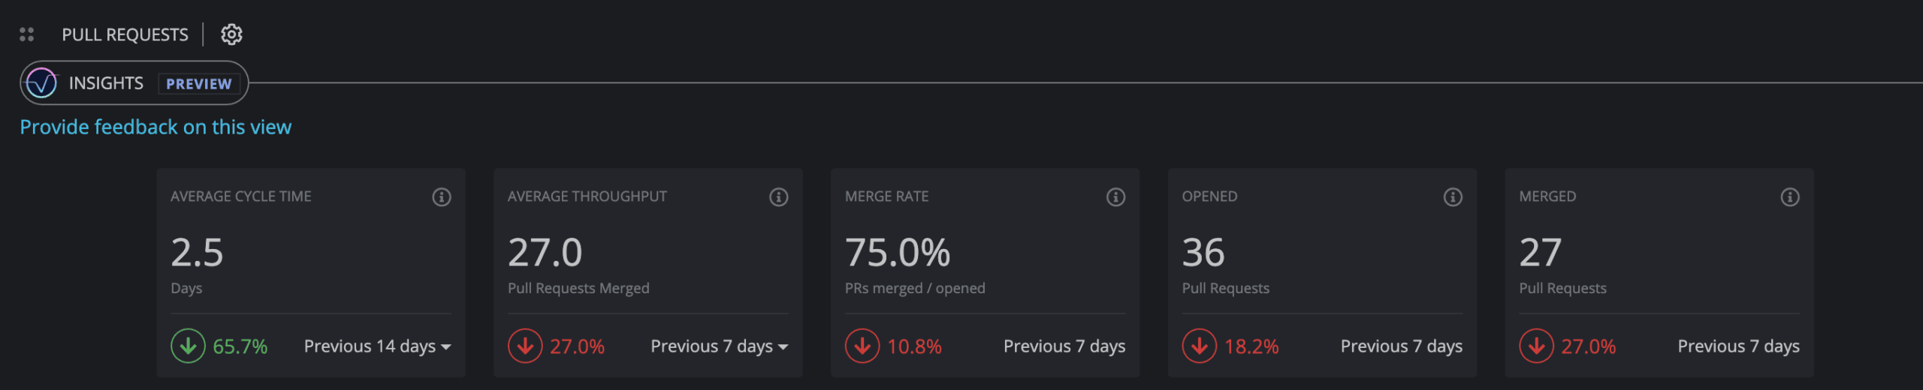Show info for Average Throughput
Viewport: 1923px width, 390px height.
coord(779,196)
